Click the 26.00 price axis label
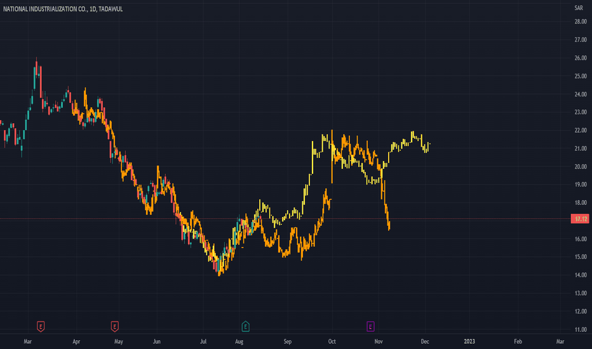Viewport: 592px width, 349px height. click(x=581, y=58)
